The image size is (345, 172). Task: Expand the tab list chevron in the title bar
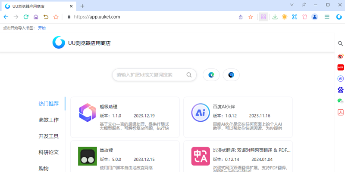(292, 5)
